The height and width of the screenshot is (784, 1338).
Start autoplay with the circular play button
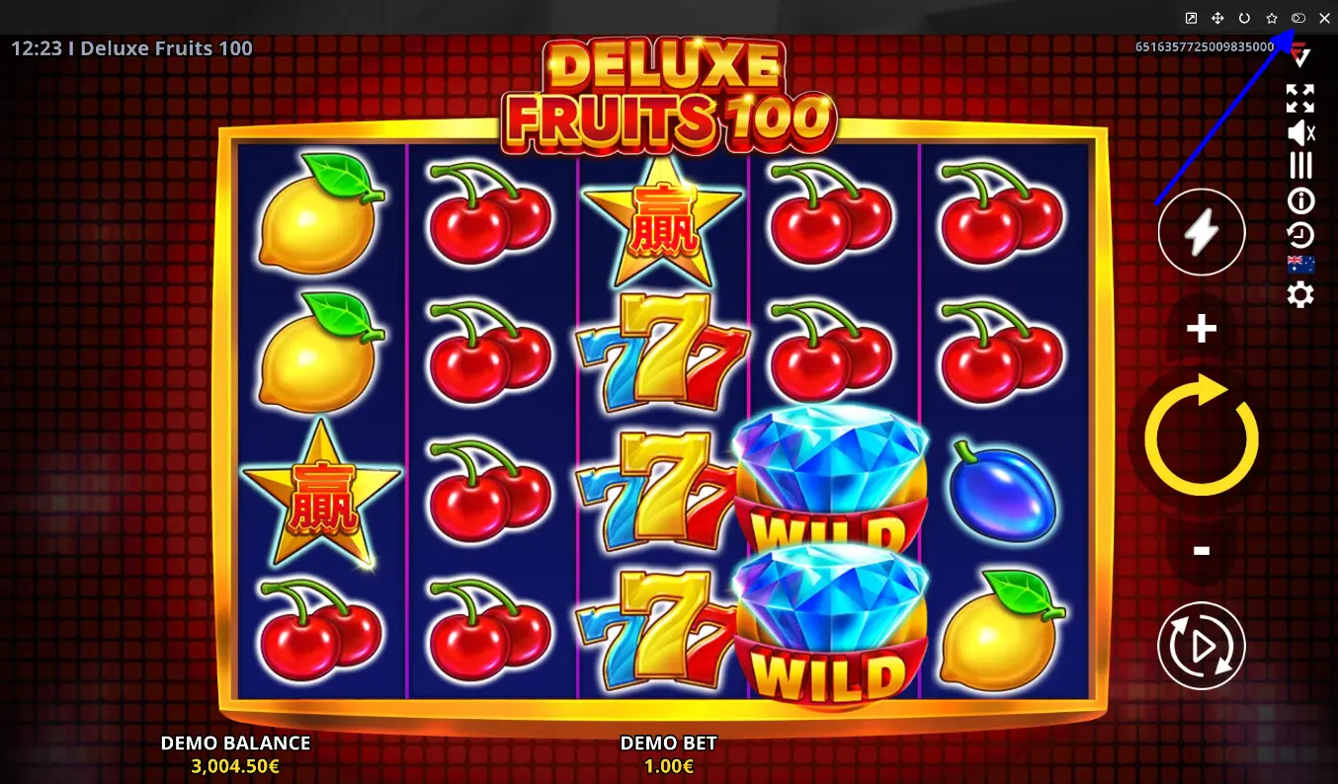point(1201,646)
